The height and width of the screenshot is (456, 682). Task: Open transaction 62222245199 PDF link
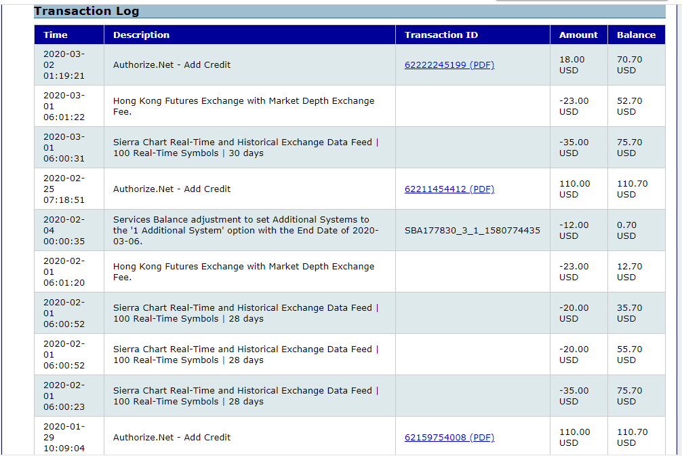[x=449, y=65]
